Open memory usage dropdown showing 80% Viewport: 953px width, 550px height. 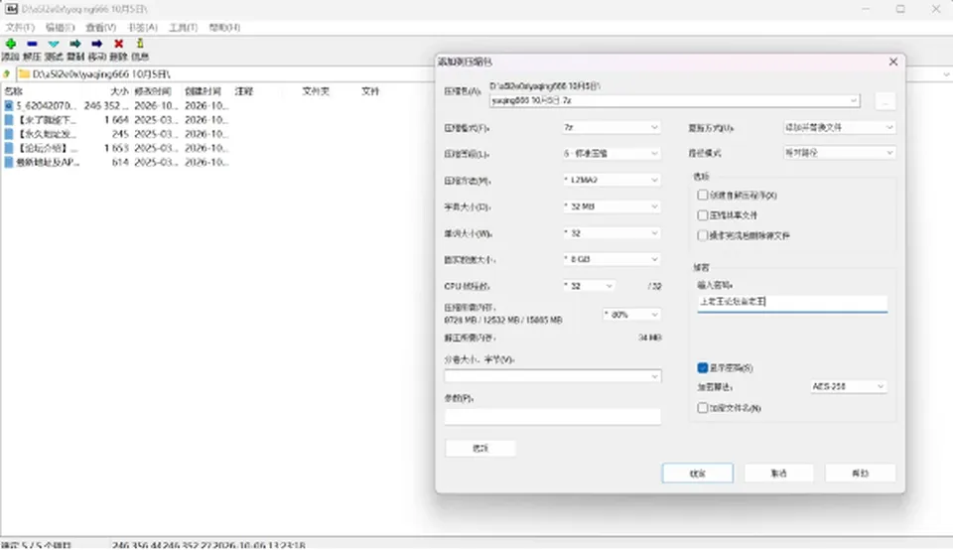[631, 315]
